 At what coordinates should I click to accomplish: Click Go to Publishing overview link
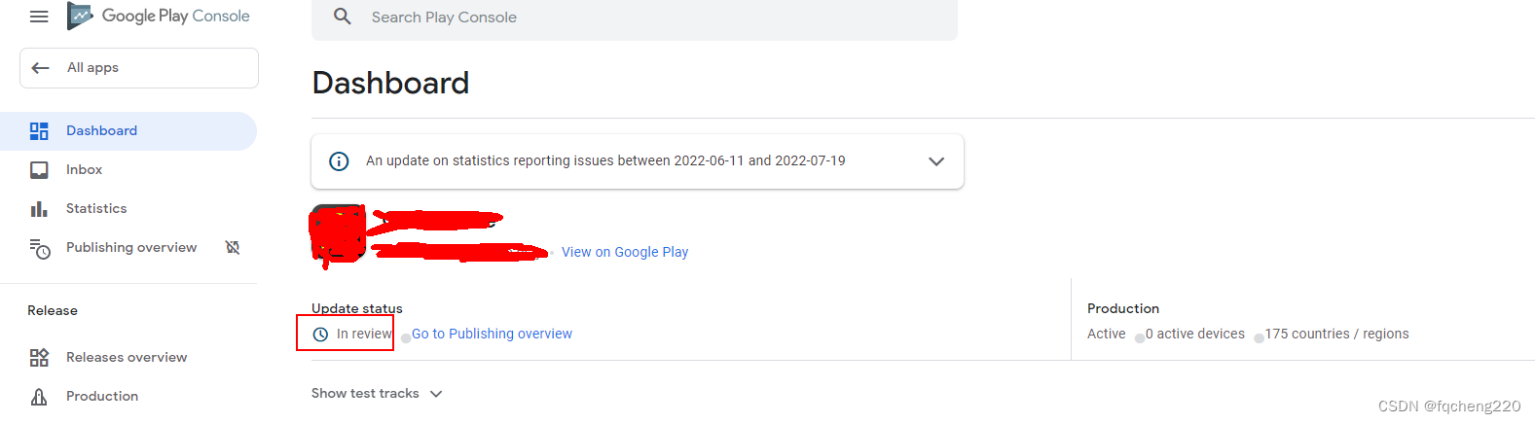coord(492,335)
